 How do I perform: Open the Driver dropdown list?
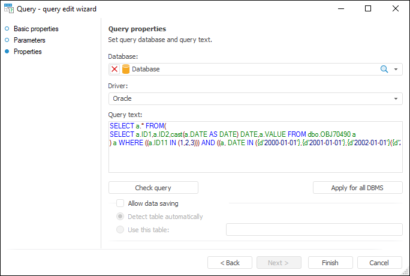pyautogui.click(x=396, y=98)
